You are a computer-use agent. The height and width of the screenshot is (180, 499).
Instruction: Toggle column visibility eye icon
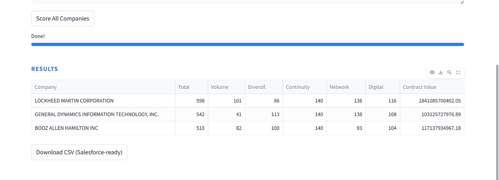coord(432,72)
